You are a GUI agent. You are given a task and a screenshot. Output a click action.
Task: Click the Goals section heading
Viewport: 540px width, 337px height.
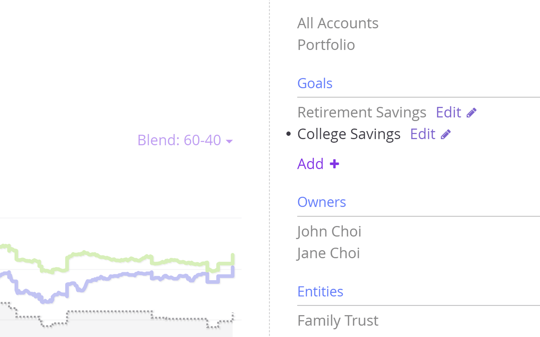(x=315, y=83)
